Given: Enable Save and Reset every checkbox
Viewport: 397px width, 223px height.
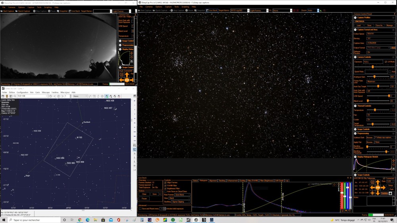Looking at the screenshot, I should (140, 209).
